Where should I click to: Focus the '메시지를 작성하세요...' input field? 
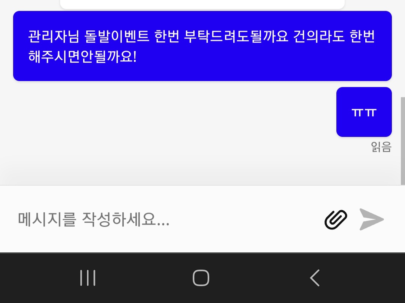point(165,219)
